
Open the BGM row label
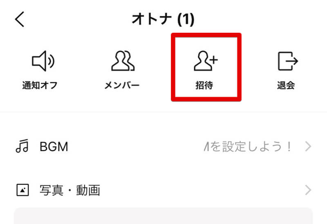(54, 147)
